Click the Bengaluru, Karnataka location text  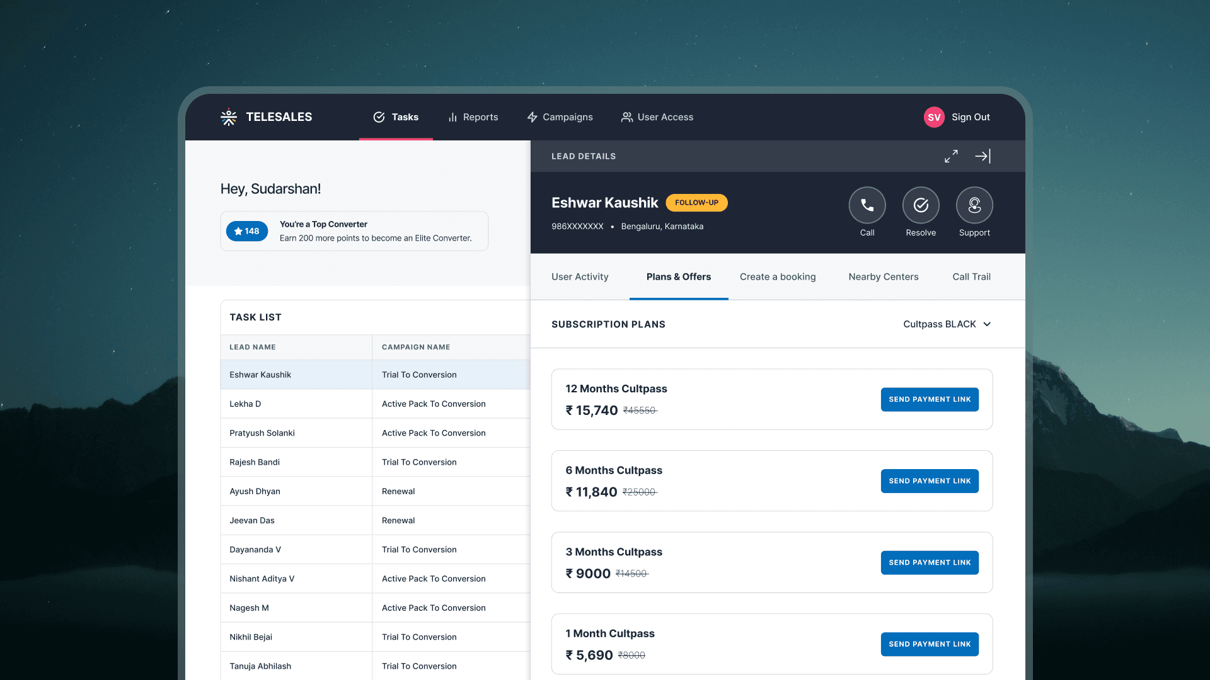coord(662,227)
